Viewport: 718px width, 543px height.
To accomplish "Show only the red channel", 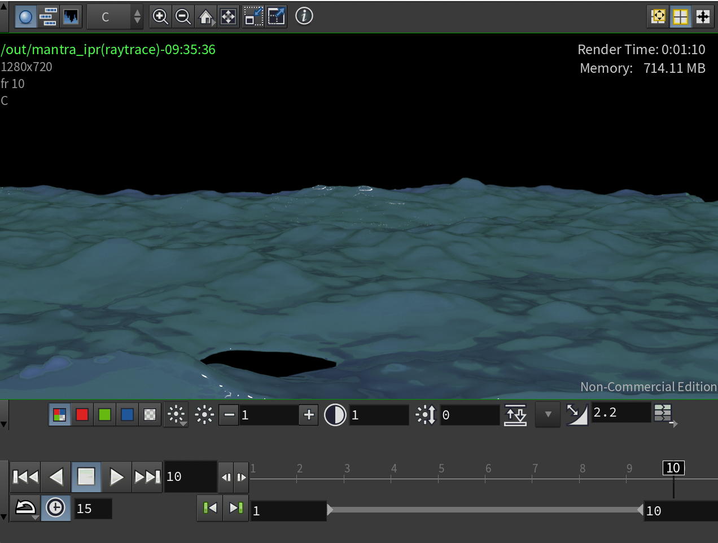I will click(x=82, y=414).
